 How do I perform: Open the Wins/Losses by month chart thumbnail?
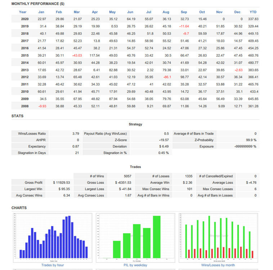click(x=218, y=238)
